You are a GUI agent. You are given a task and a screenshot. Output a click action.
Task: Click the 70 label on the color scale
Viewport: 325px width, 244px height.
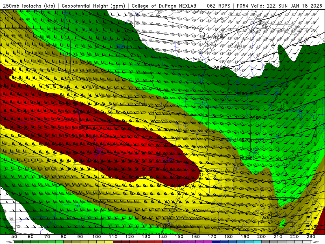click(47, 237)
